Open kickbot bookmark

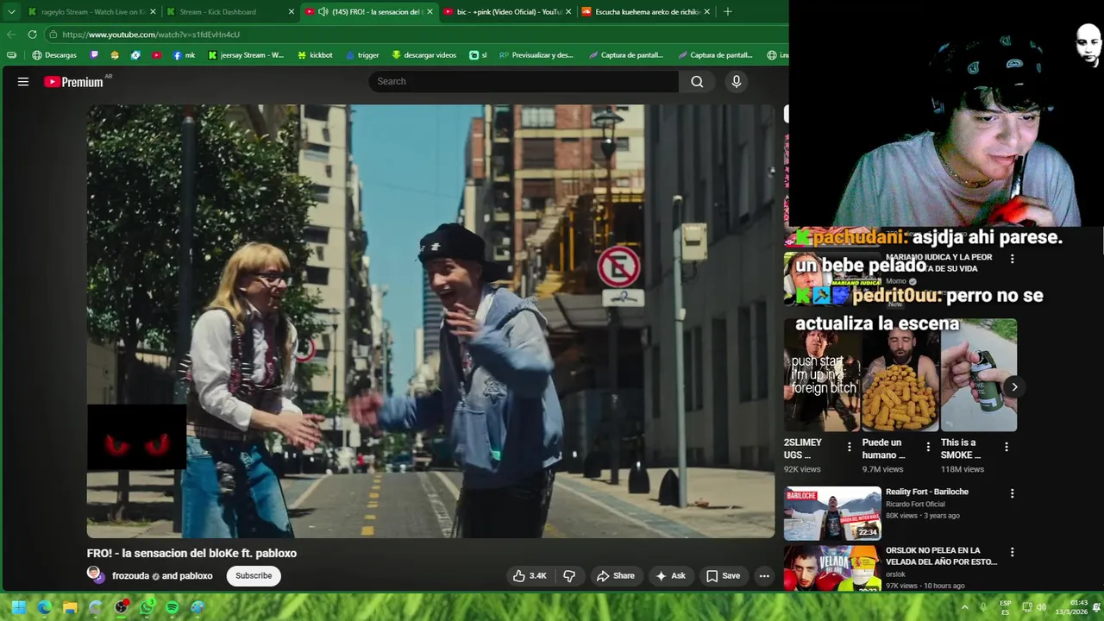(x=315, y=55)
